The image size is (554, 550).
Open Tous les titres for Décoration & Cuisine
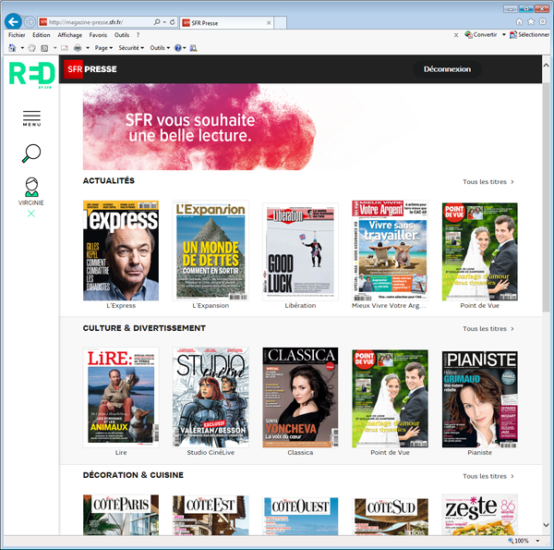click(488, 476)
